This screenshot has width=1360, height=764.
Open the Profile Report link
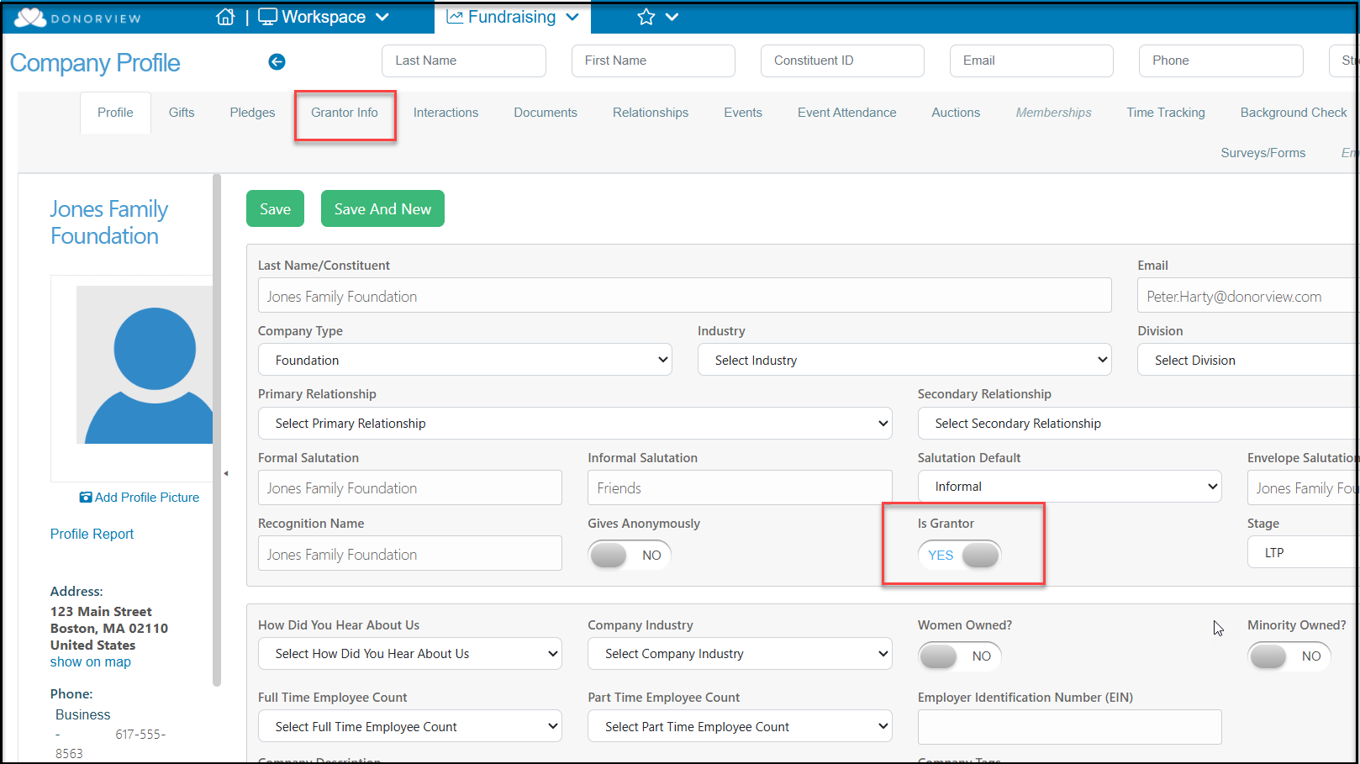[x=92, y=534]
